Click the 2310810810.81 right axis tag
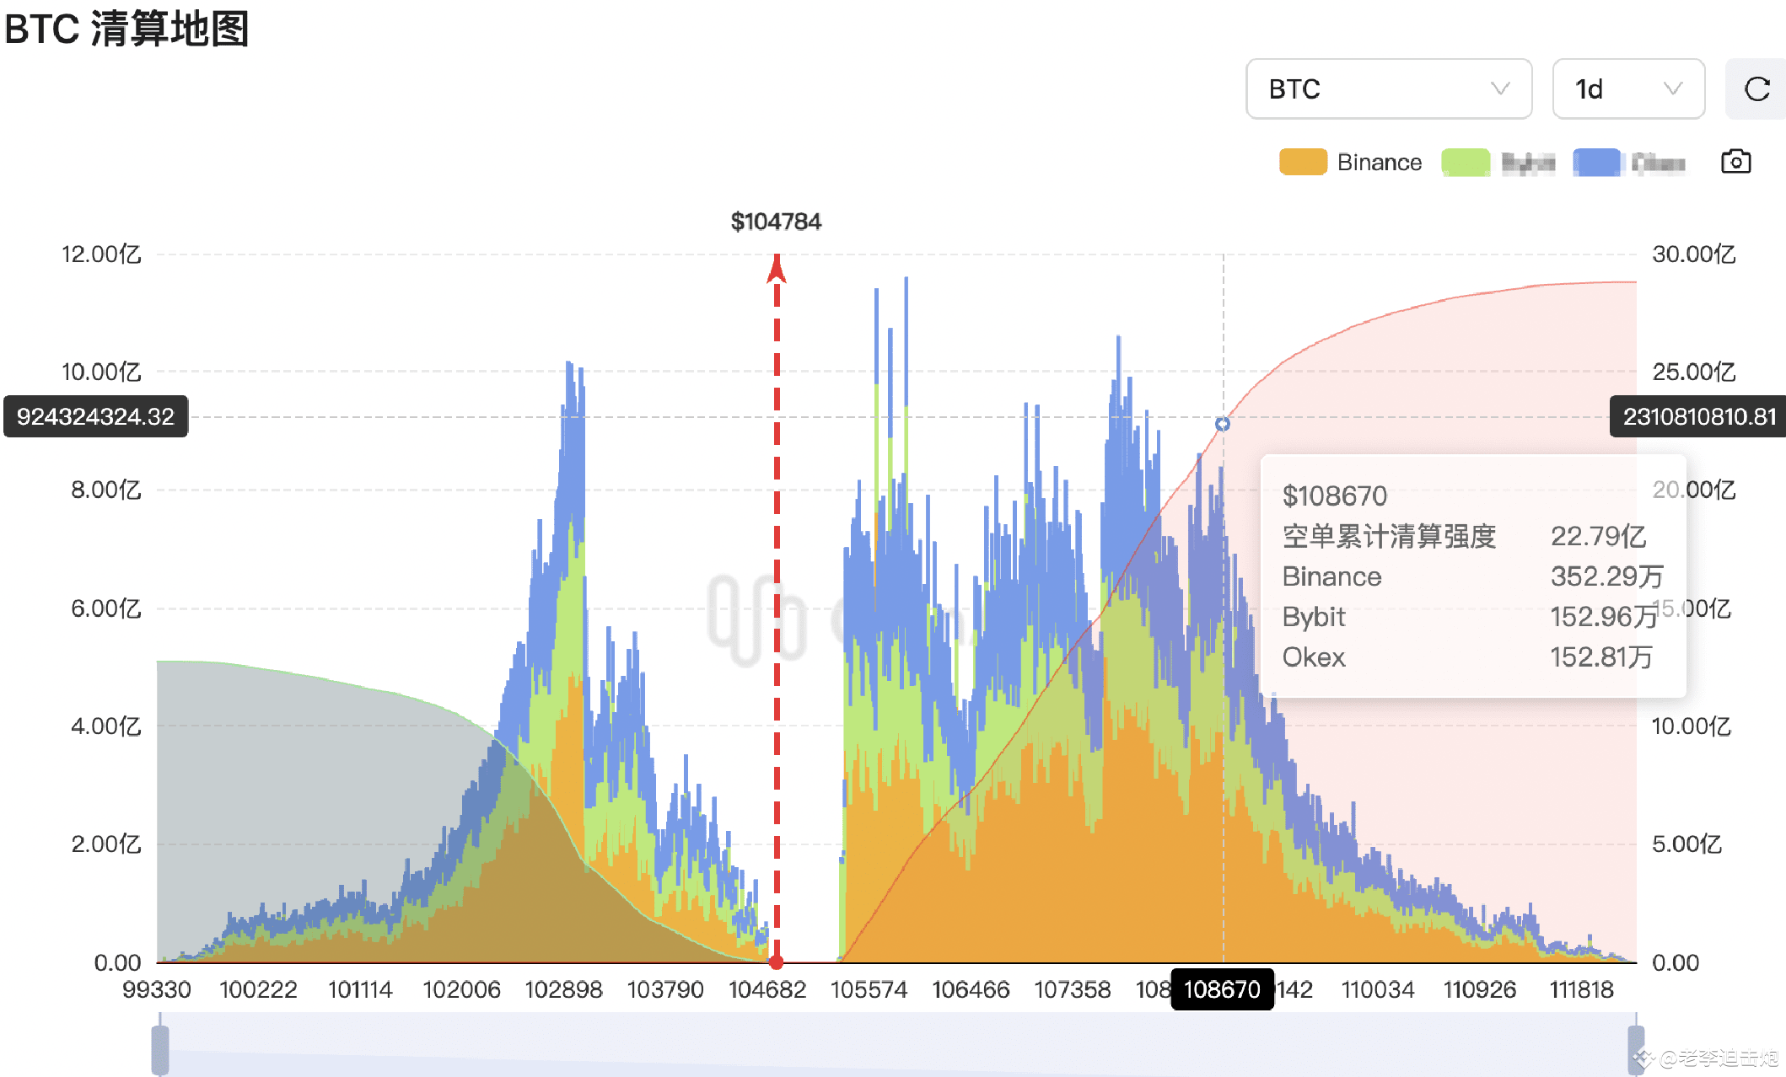1786x1077 pixels. click(1698, 416)
